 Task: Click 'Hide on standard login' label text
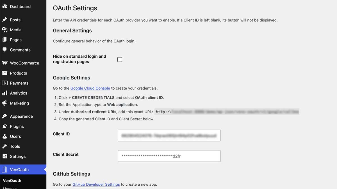pyautogui.click(x=79, y=59)
